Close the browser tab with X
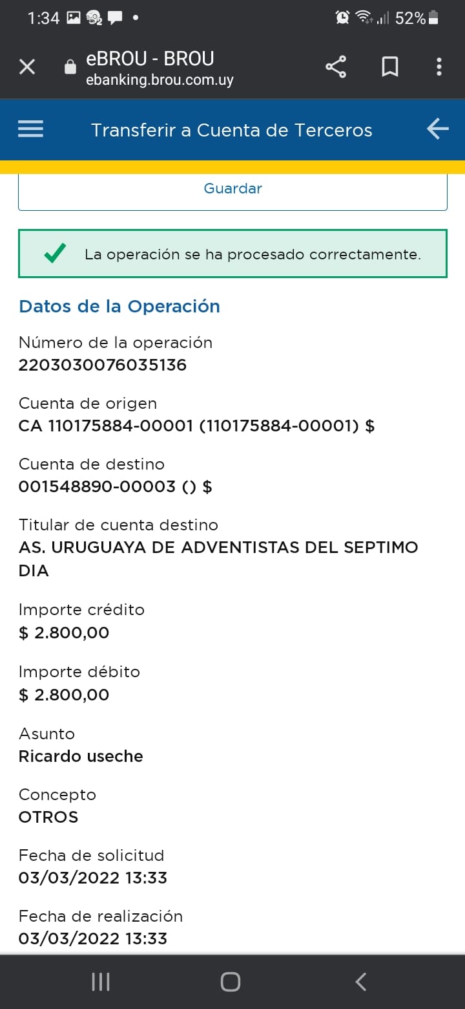465x1009 pixels. [x=27, y=67]
